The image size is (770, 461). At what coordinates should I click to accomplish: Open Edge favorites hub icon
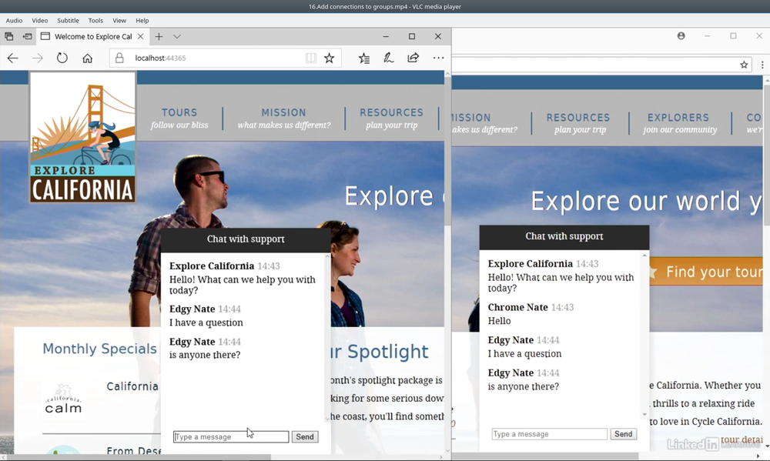(x=364, y=58)
